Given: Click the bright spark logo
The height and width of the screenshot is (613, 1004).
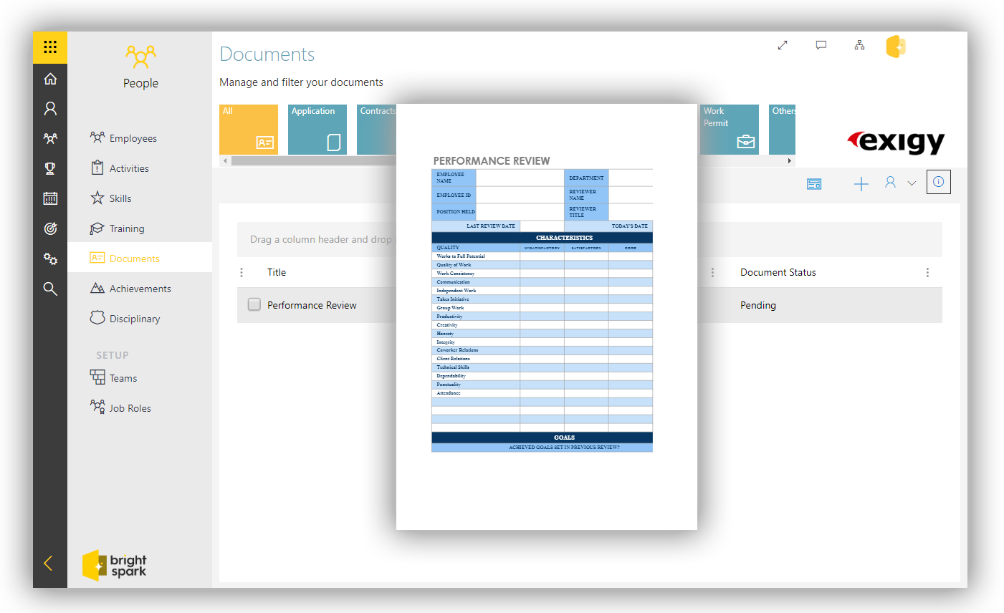Looking at the screenshot, I should 115,566.
